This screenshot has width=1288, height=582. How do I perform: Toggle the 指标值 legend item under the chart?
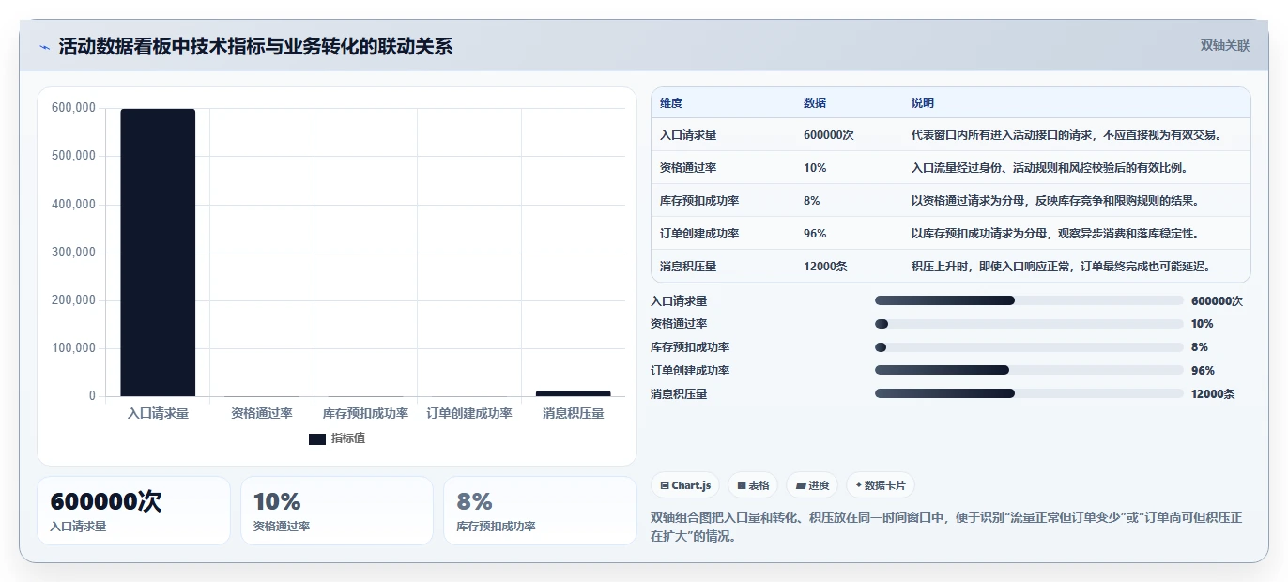(x=337, y=438)
